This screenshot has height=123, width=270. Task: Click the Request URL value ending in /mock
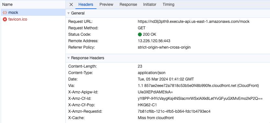pos(194,22)
